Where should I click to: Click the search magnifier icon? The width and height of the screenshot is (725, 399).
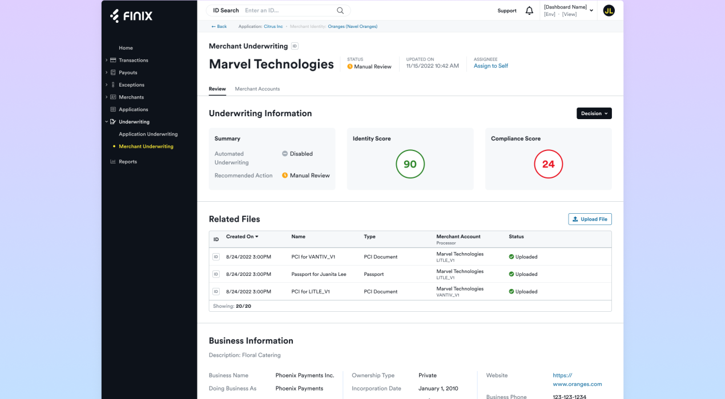tap(340, 10)
